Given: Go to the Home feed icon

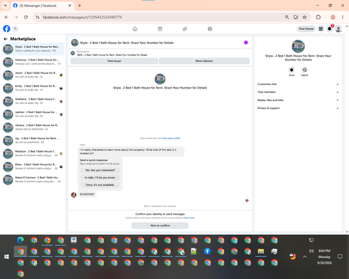Looking at the screenshot, I should 135,29.
